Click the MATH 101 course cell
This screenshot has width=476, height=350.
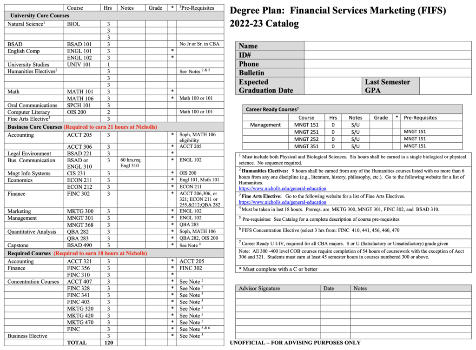click(x=82, y=92)
